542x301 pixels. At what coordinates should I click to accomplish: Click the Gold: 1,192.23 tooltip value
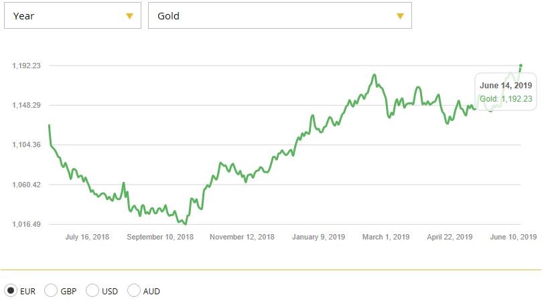point(506,99)
